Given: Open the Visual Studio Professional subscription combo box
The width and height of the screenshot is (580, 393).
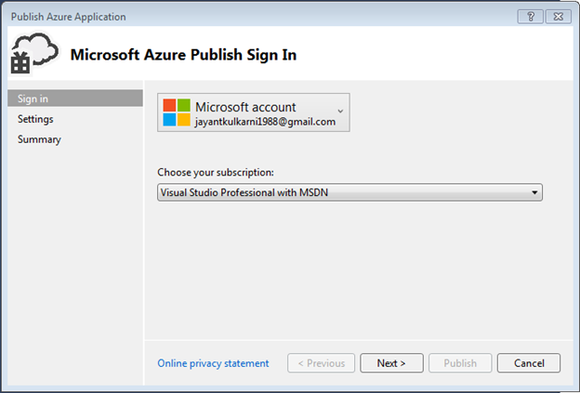Looking at the screenshot, I should (x=344, y=191).
